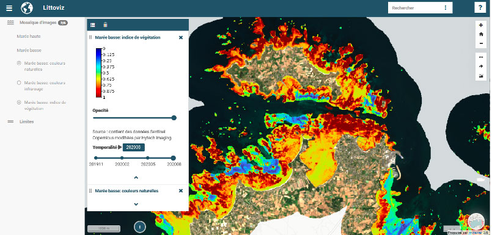
Task: Play the Temporalité animation
Action: 120,147
